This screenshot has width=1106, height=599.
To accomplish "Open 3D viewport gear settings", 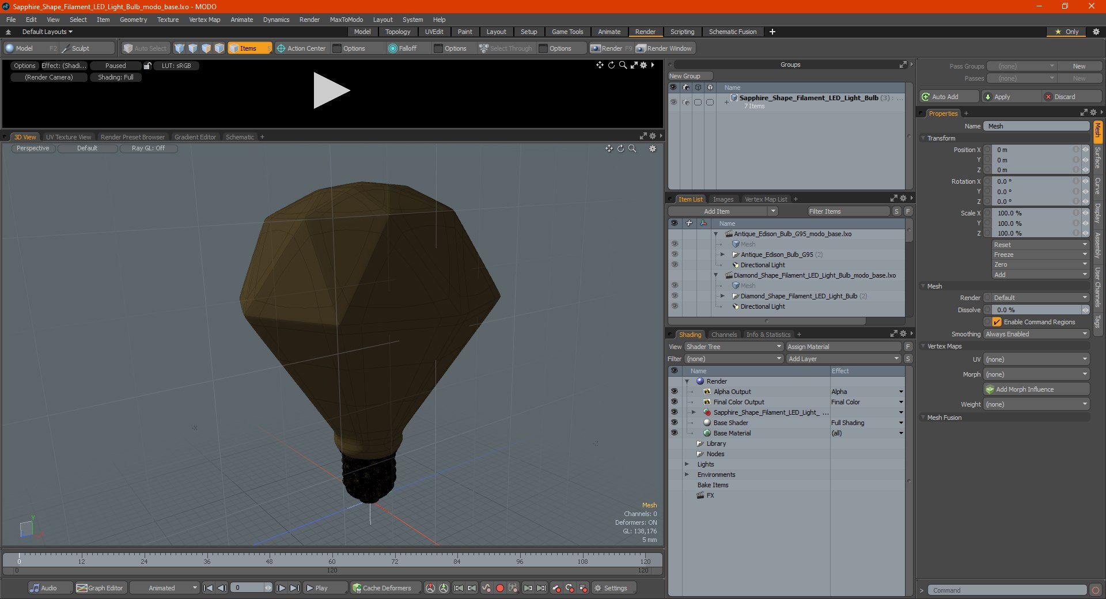I will pos(653,149).
